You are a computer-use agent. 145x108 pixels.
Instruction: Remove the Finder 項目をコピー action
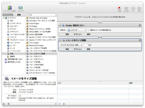pos(140,26)
